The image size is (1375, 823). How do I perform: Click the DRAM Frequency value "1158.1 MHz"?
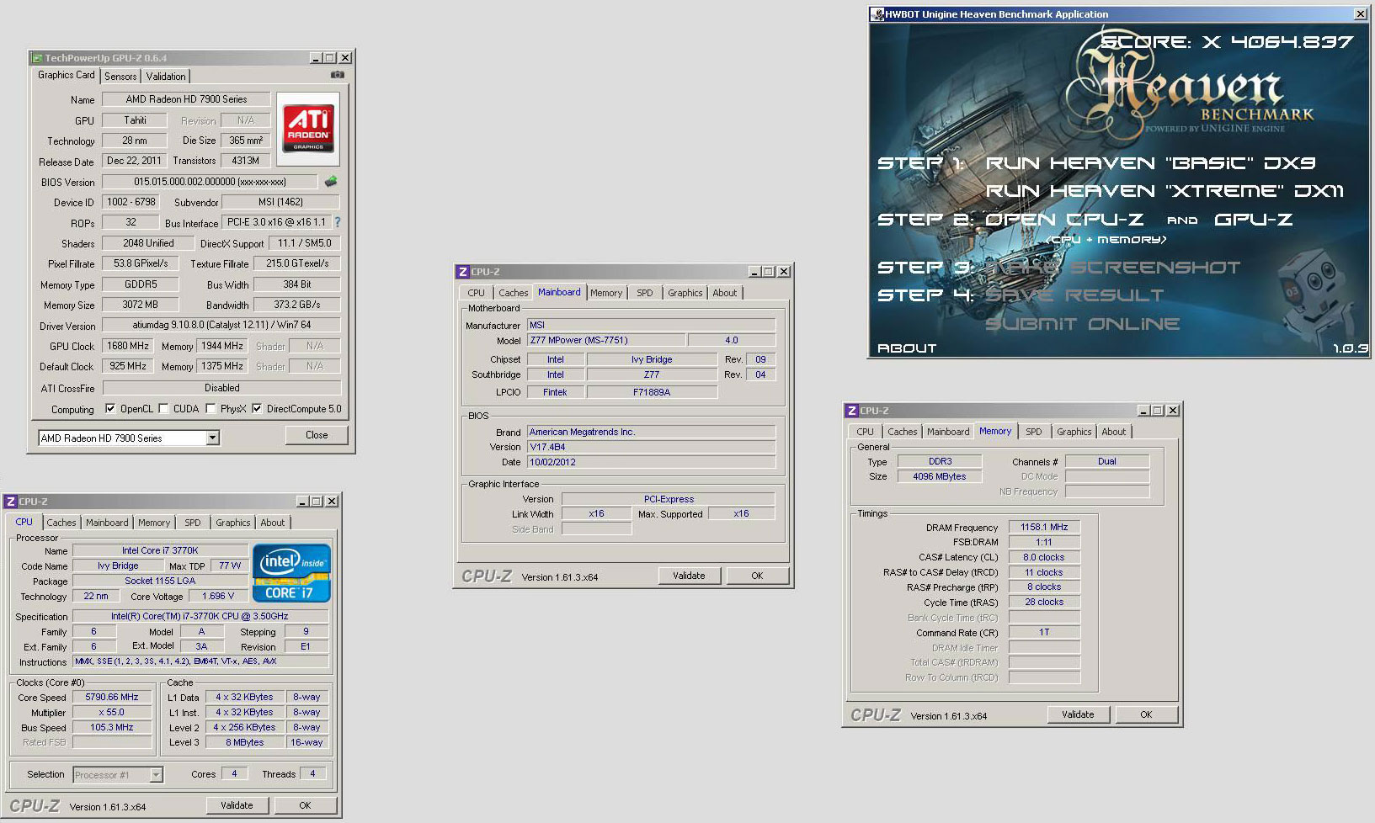1044,527
